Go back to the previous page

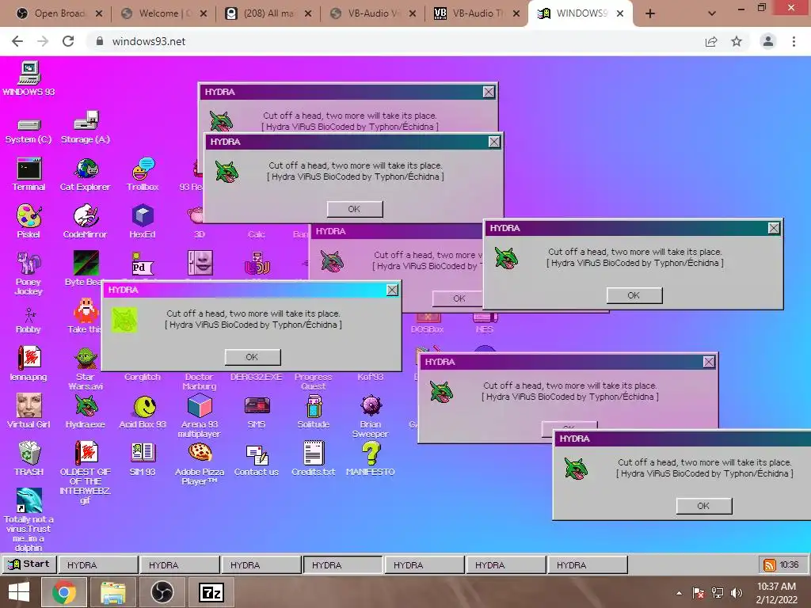click(x=17, y=41)
